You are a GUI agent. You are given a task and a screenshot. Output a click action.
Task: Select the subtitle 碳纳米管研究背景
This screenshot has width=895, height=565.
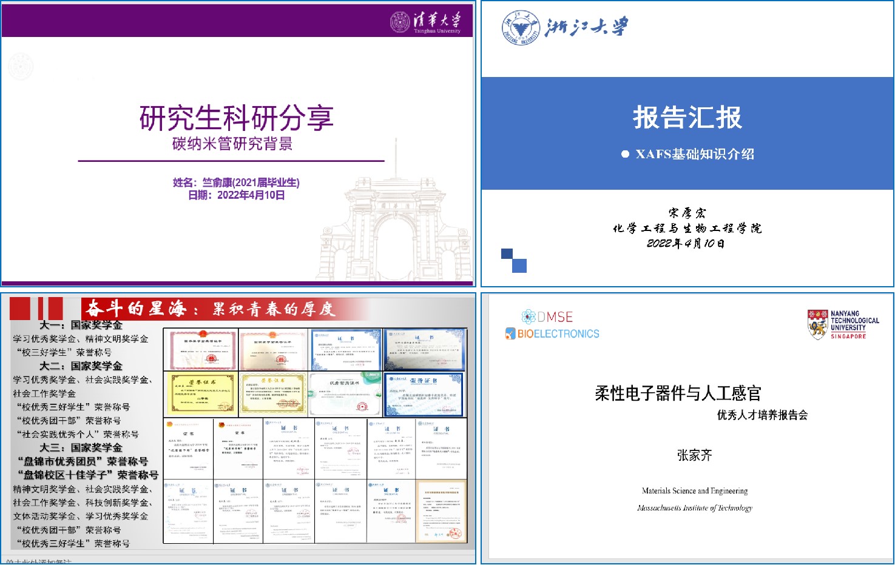[x=232, y=144]
